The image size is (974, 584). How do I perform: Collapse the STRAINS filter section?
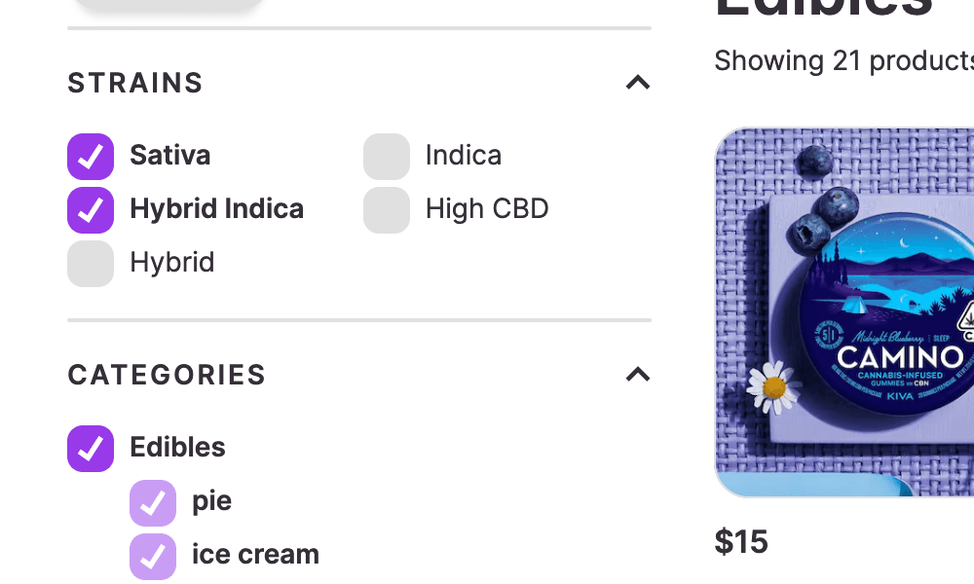tap(637, 83)
